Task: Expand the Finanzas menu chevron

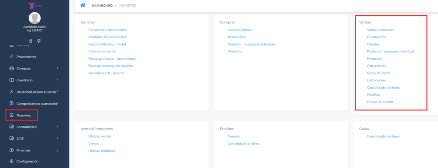Action: pyautogui.click(x=57, y=150)
